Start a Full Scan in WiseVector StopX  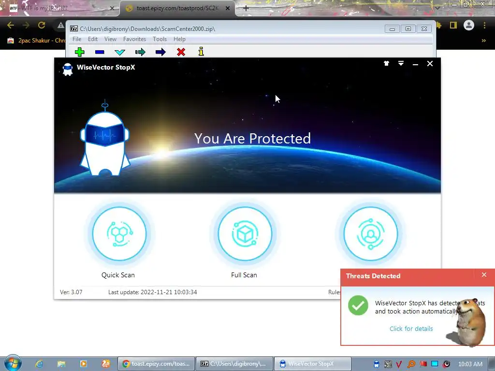click(245, 234)
